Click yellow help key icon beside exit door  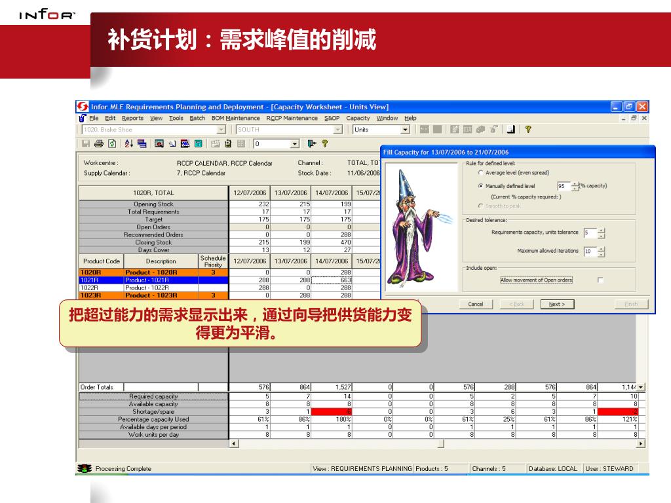point(325,143)
